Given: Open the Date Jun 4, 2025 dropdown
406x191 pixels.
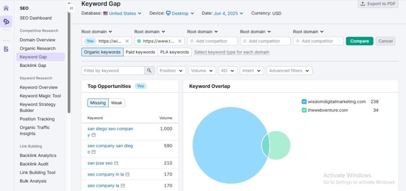Looking at the screenshot, I should [x=228, y=13].
